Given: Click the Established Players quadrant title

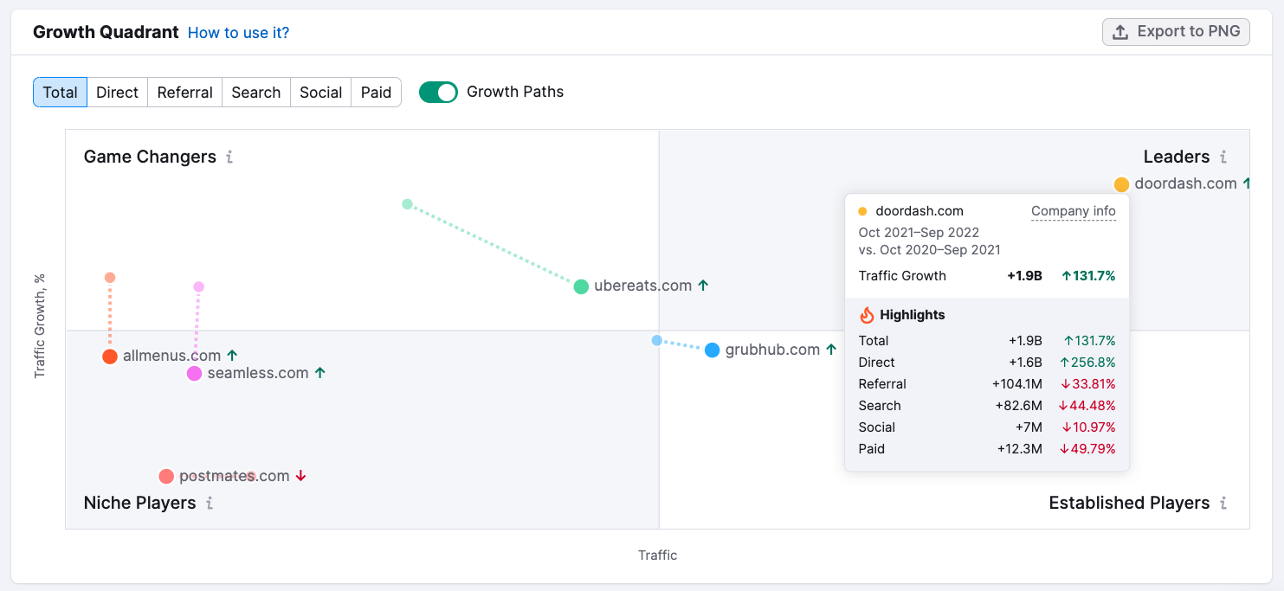Looking at the screenshot, I should coord(1129,503).
